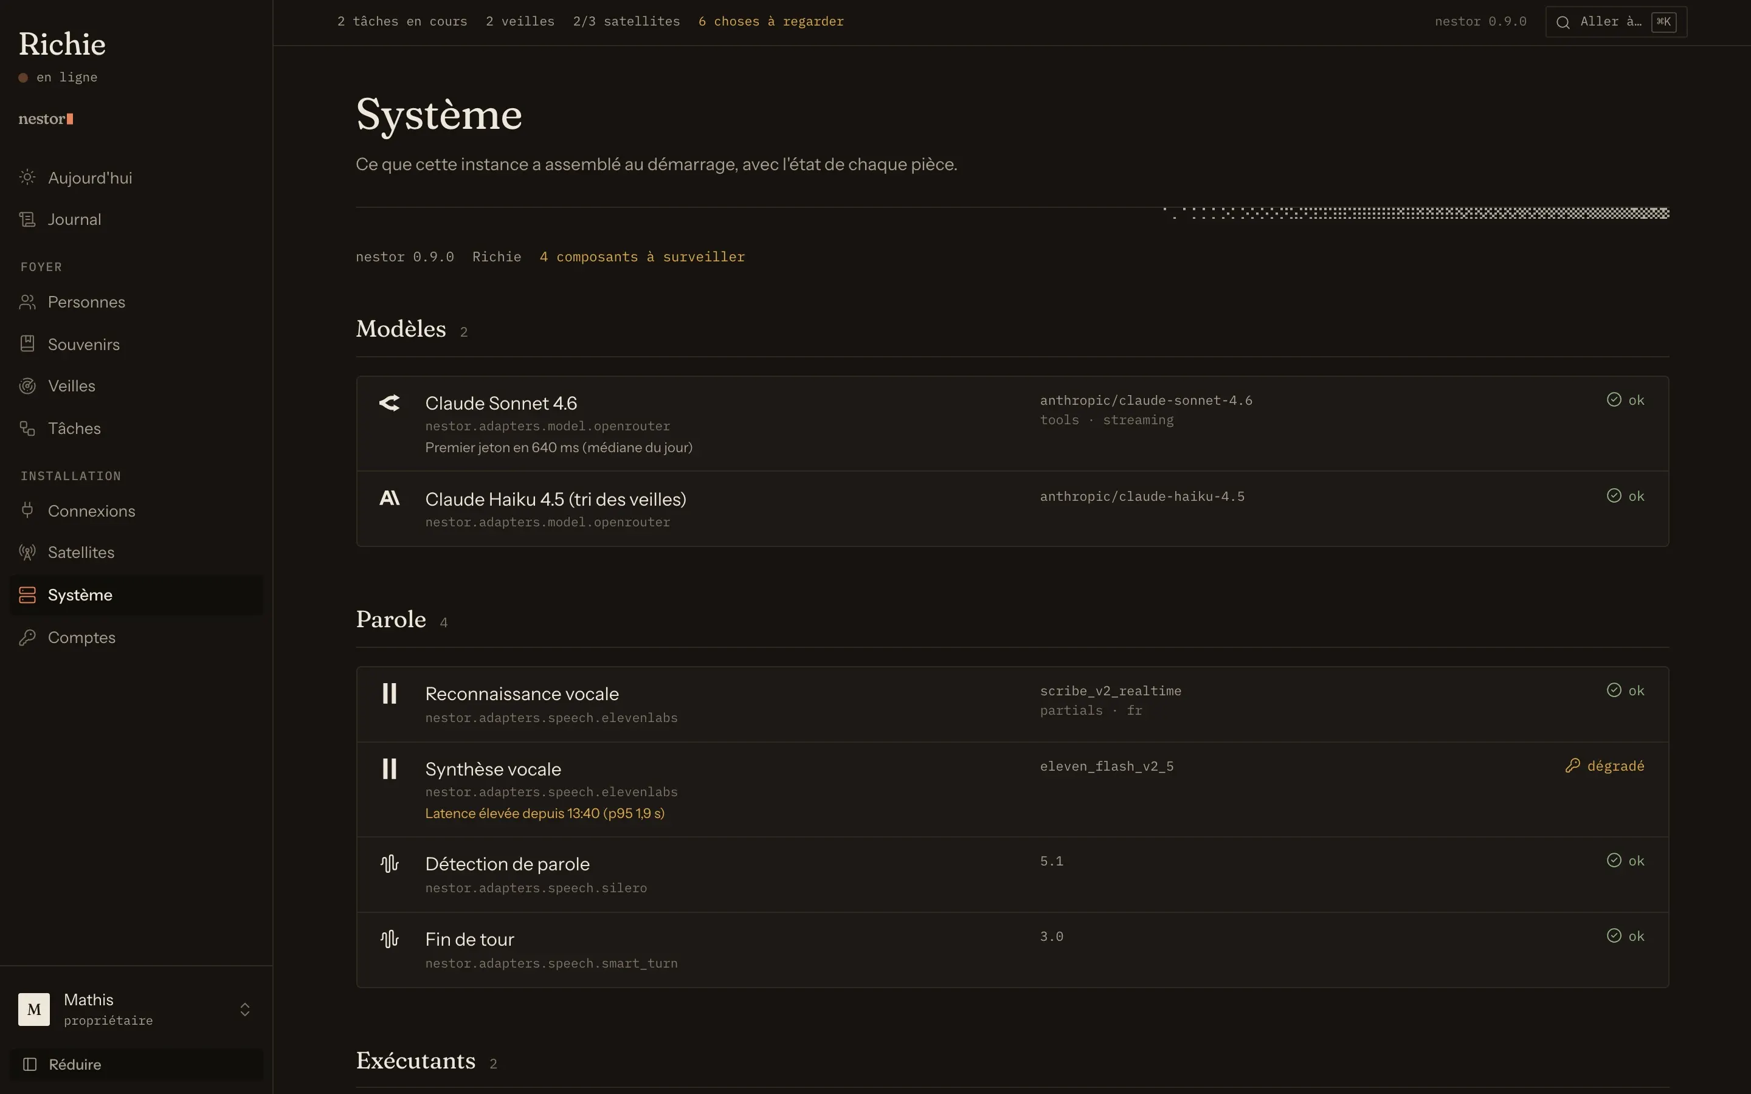Click anthropic/claude-sonnet-4.6 model identifier
The height and width of the screenshot is (1094, 1751).
[x=1146, y=400]
